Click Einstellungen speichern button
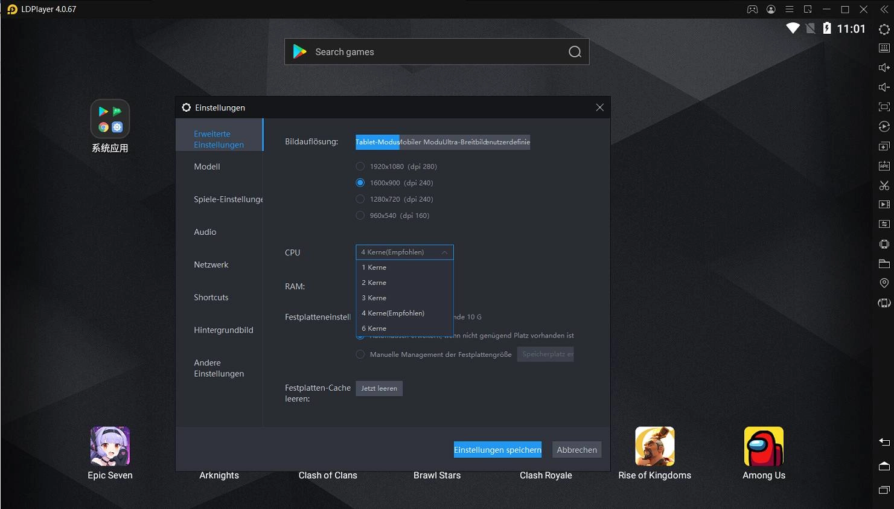The height and width of the screenshot is (509, 894). tap(497, 450)
